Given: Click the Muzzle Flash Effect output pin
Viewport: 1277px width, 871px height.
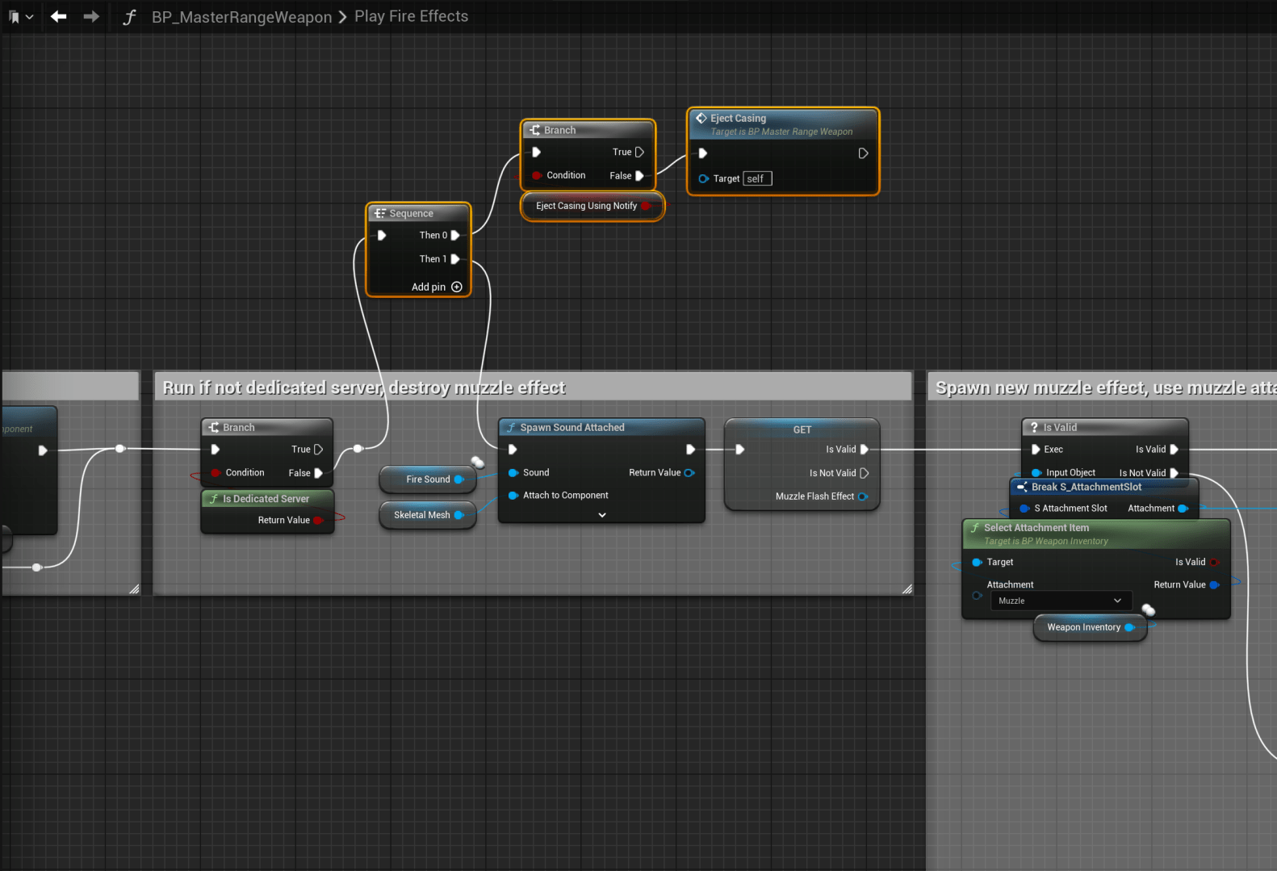Looking at the screenshot, I should [862, 496].
